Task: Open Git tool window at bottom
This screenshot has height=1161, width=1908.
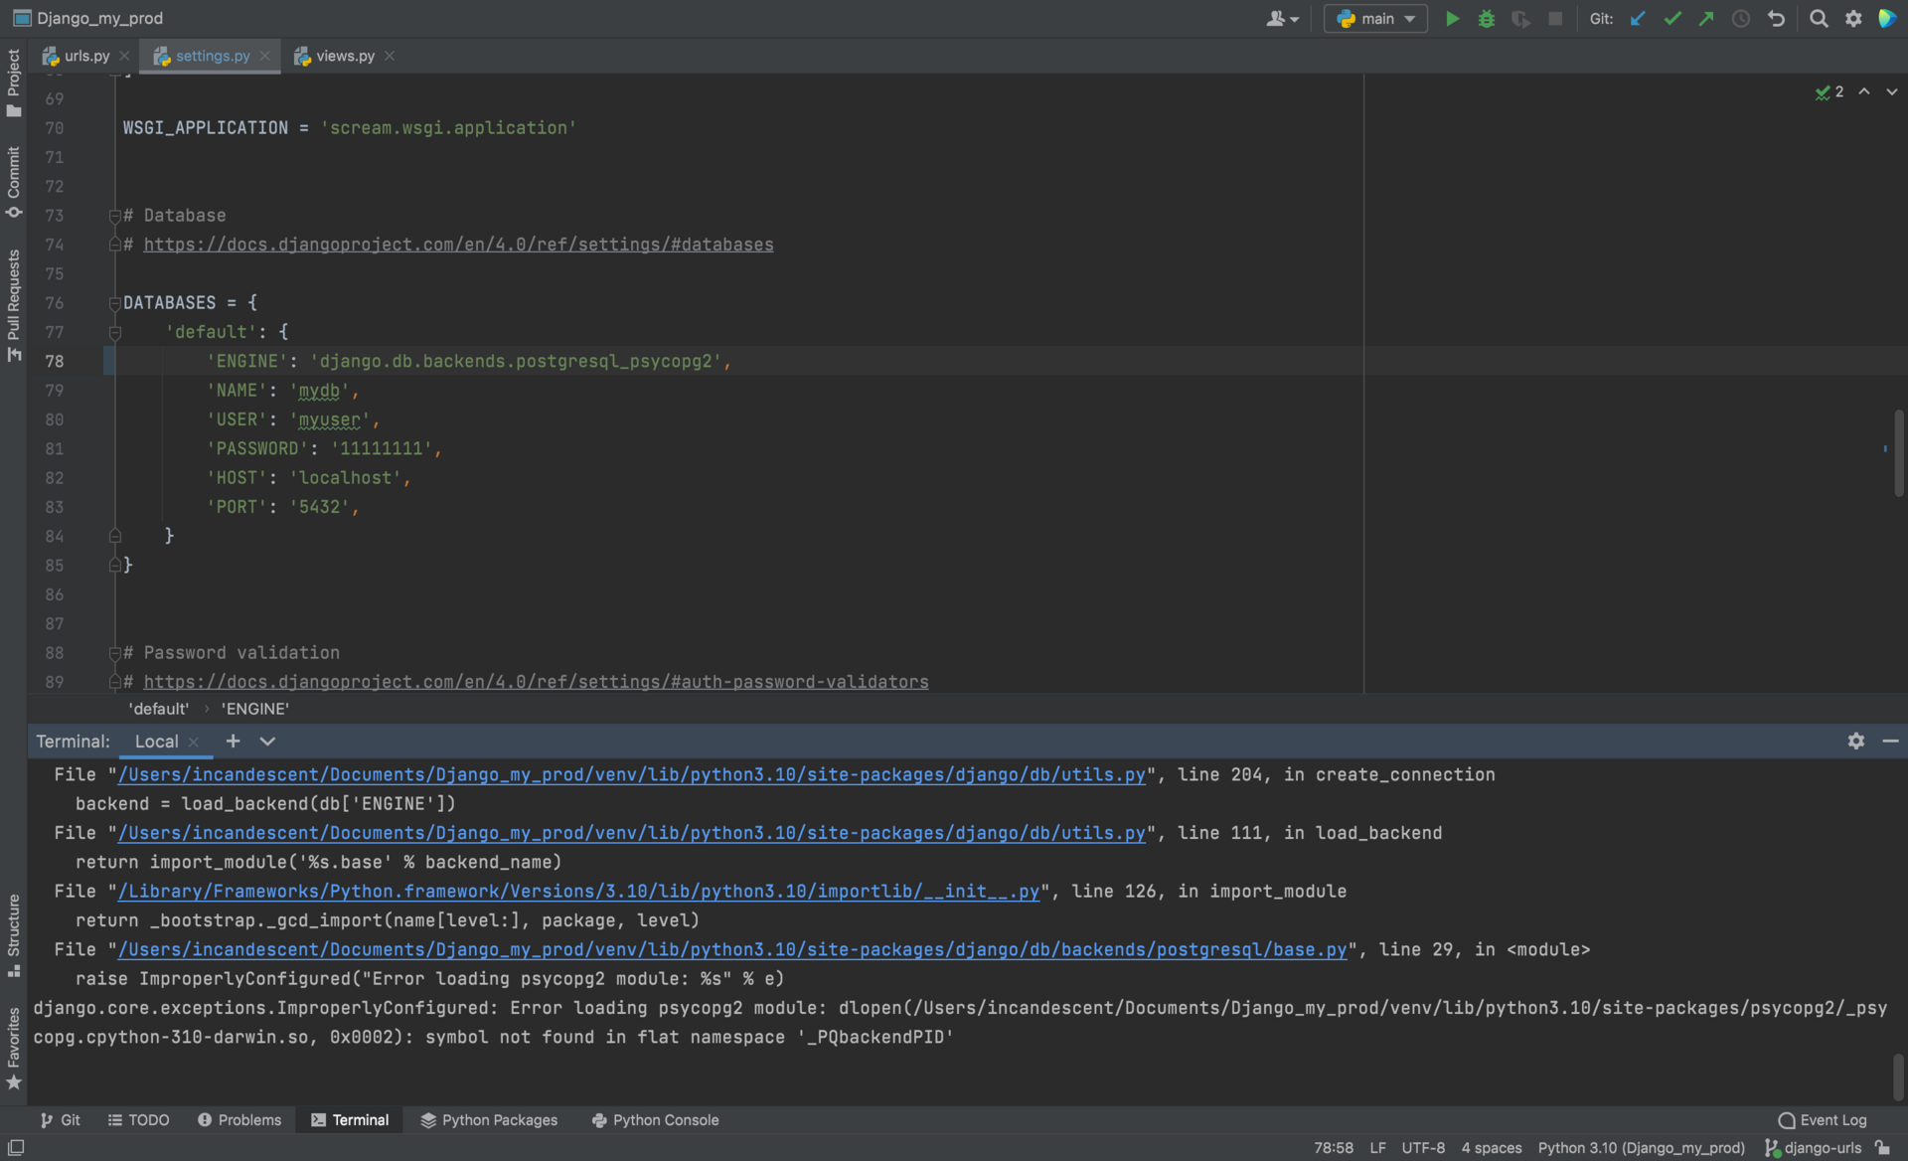Action: pyautogui.click(x=60, y=1120)
